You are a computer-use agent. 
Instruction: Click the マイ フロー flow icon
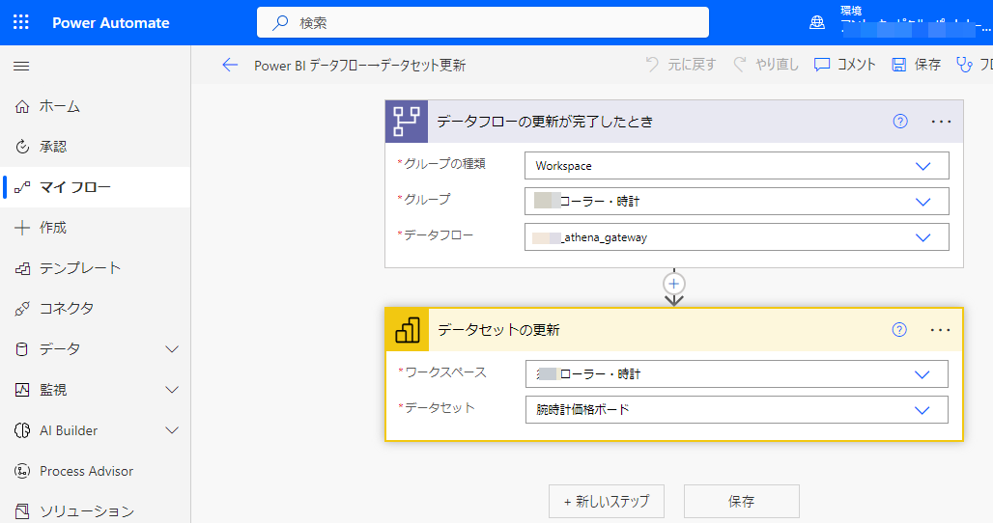21,187
